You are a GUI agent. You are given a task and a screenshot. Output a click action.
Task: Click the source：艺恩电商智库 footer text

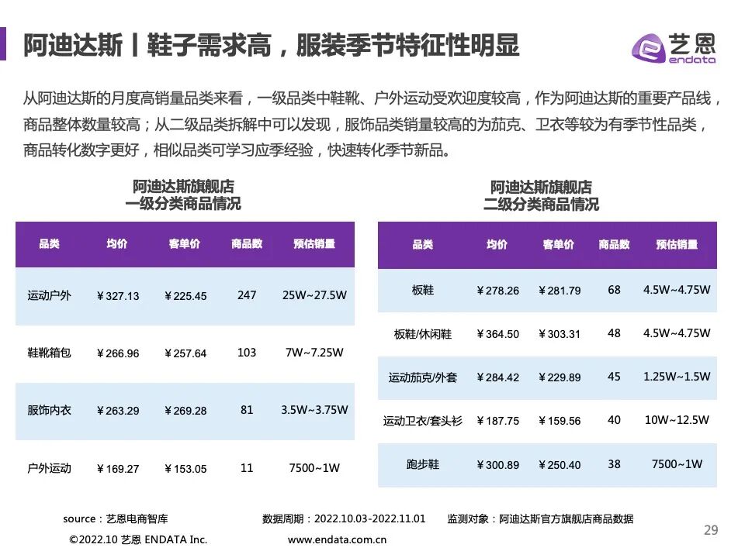pyautogui.click(x=116, y=519)
